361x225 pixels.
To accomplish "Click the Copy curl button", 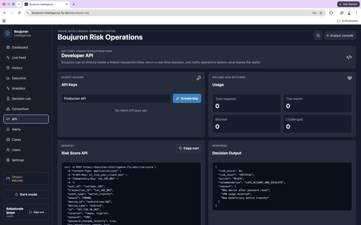I will (189, 148).
